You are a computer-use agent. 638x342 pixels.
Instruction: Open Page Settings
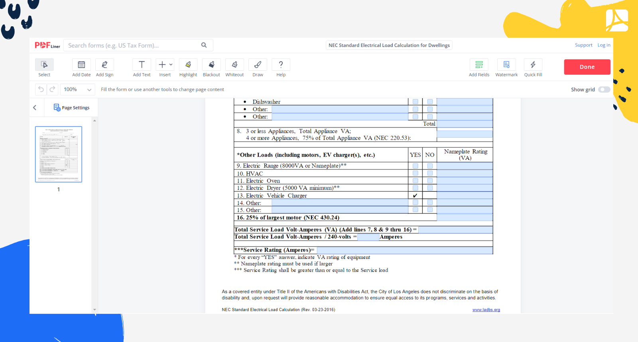tap(72, 108)
